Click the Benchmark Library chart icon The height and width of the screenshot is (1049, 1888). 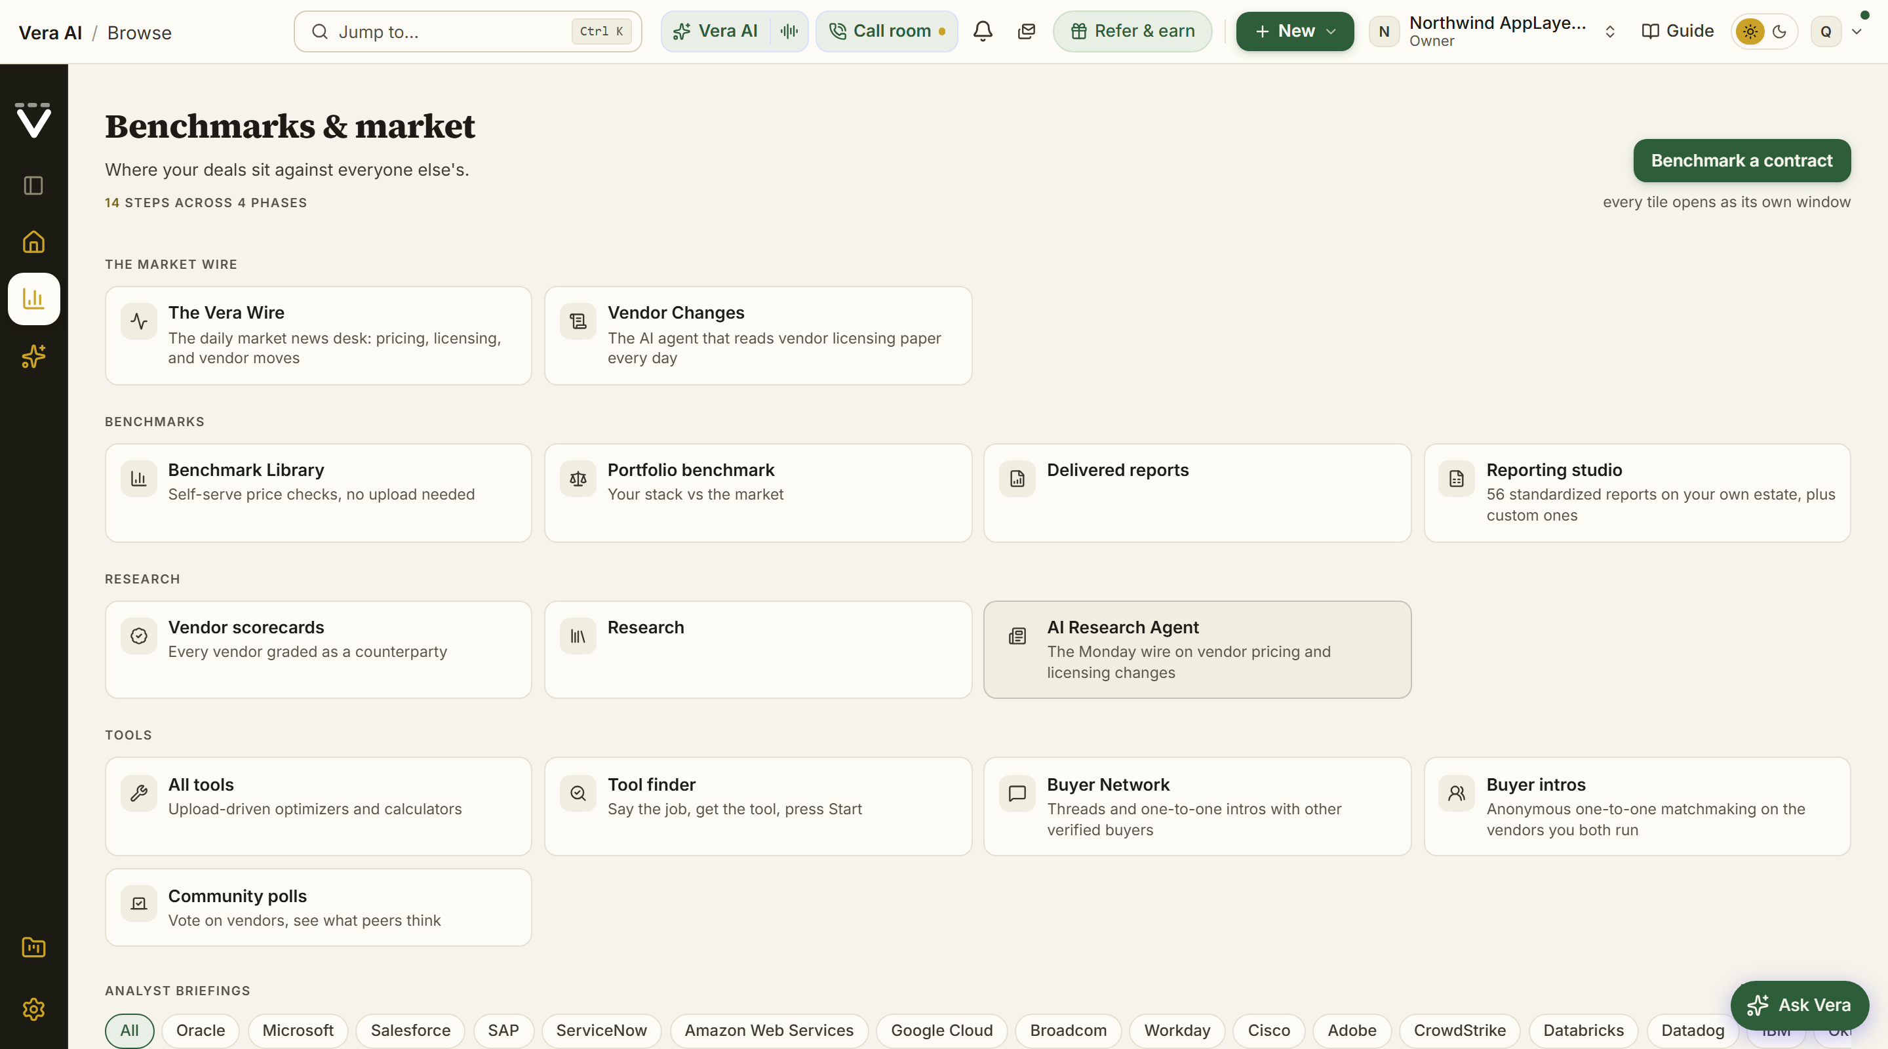click(138, 479)
